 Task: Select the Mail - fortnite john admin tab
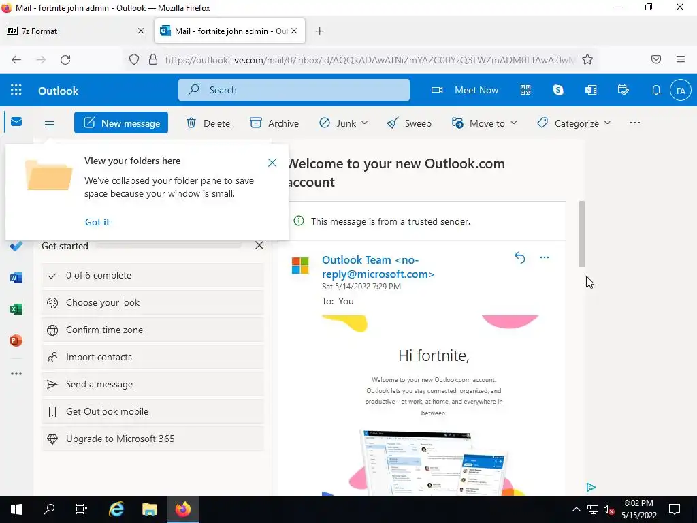point(230,31)
